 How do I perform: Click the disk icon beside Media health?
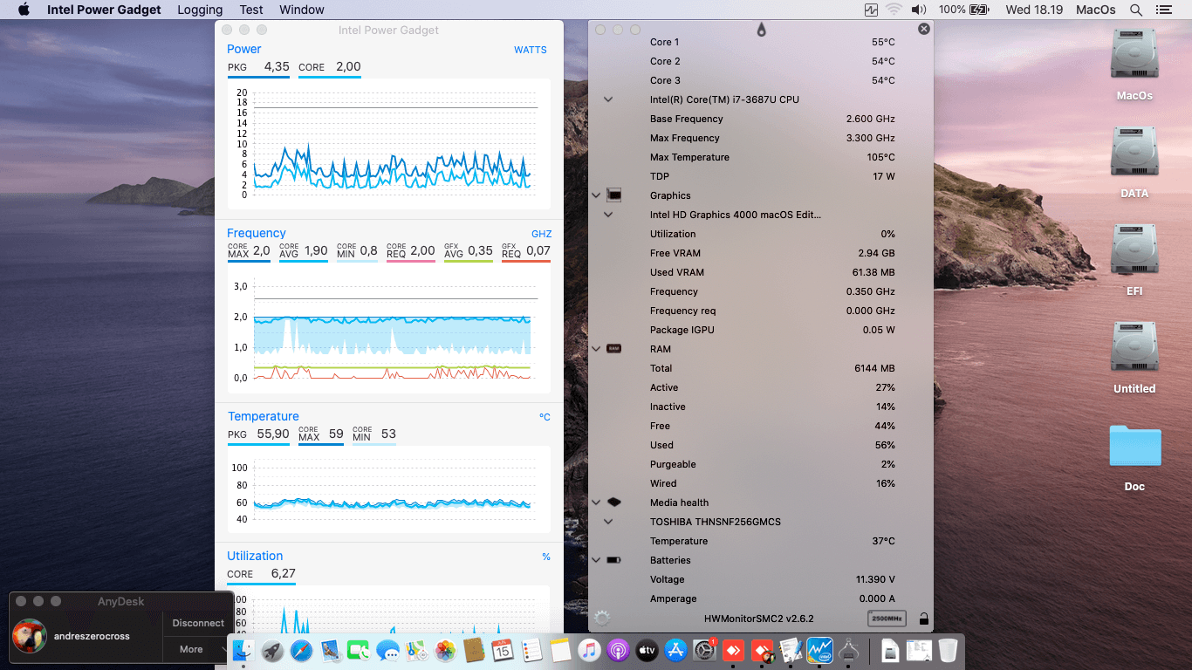click(613, 502)
